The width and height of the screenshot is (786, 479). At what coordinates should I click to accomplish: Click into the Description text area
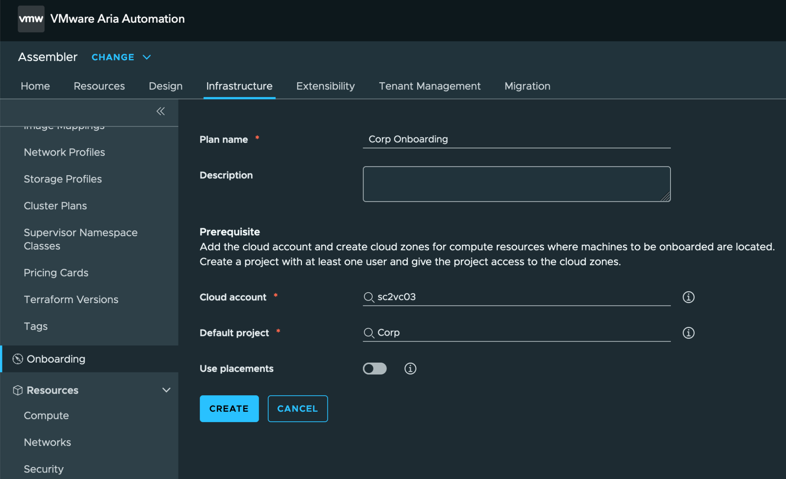pos(516,184)
